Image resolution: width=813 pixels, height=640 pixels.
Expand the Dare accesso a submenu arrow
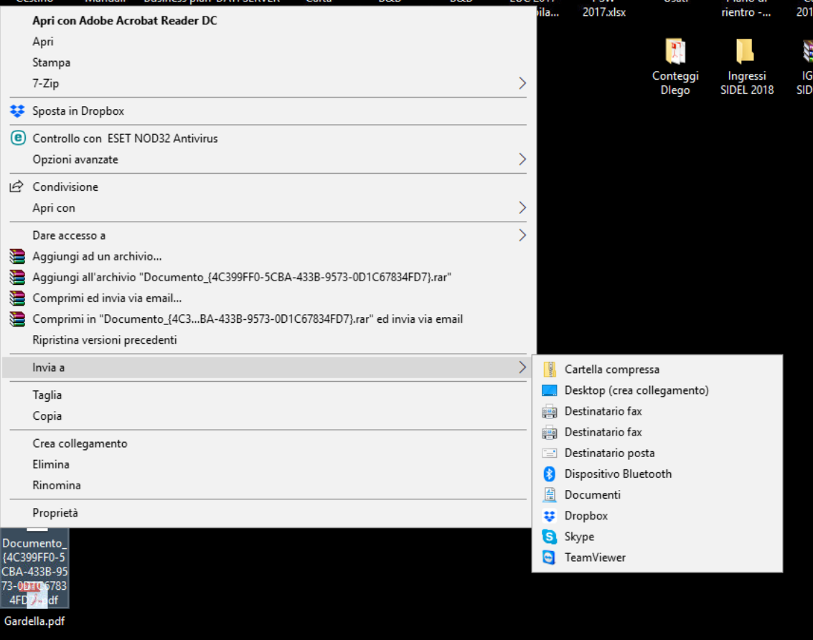click(522, 235)
